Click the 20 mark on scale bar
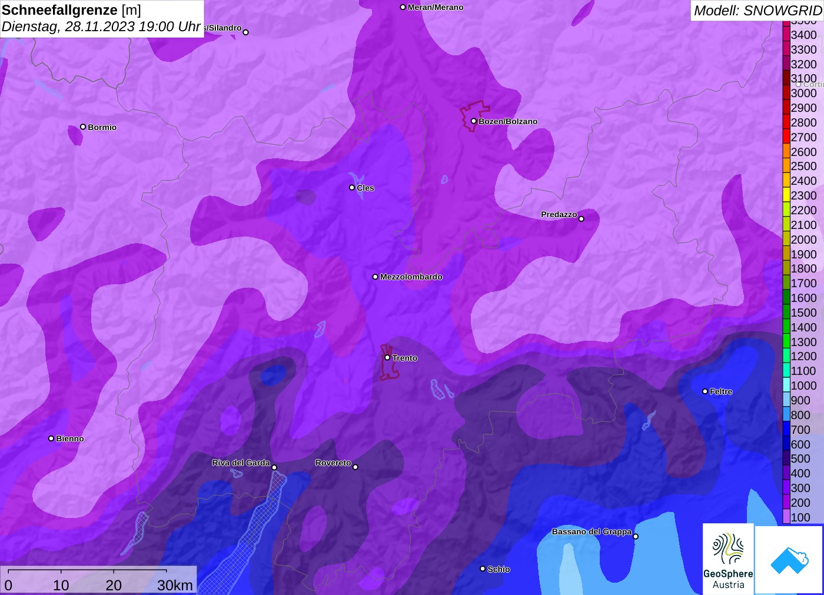 [114, 585]
